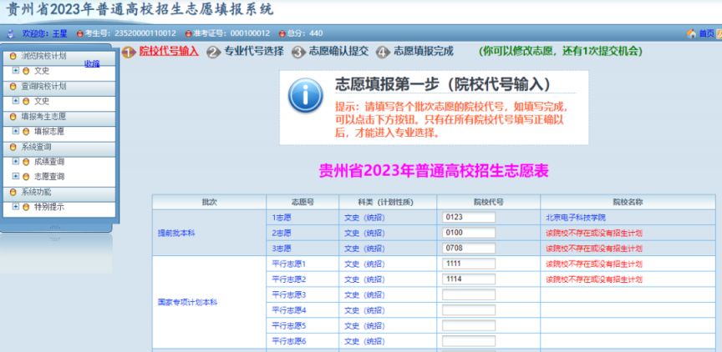
Task: Click the 首页 link at top right
Action: (x=706, y=33)
